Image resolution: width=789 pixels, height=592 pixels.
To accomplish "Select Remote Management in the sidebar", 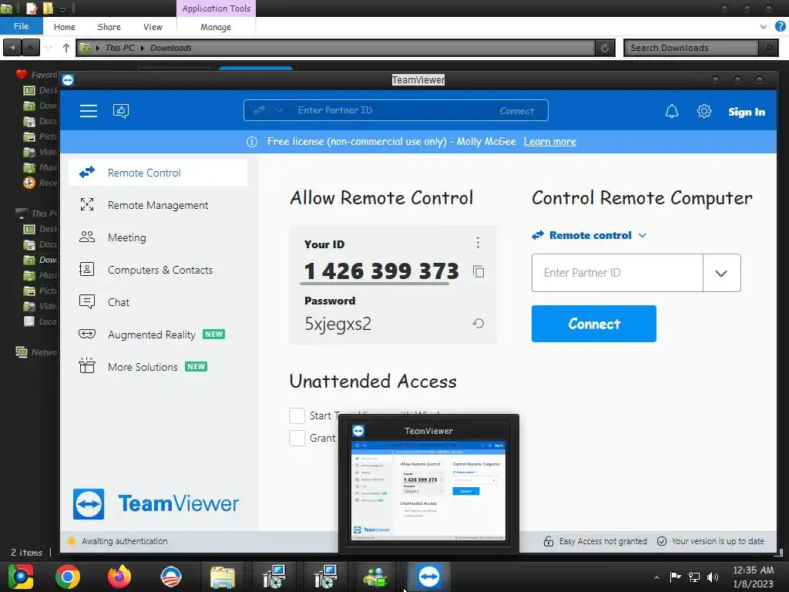I will coord(158,205).
